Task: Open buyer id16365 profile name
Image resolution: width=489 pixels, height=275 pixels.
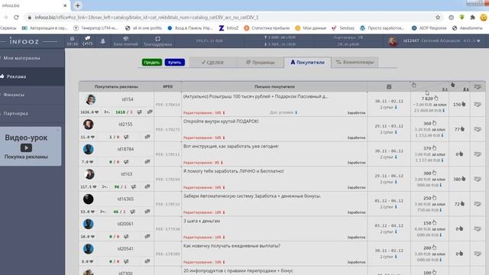Action: pos(125,199)
